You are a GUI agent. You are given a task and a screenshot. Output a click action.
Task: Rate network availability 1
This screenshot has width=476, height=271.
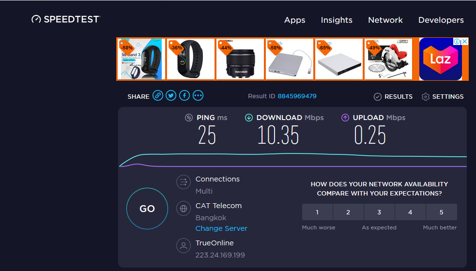click(317, 212)
